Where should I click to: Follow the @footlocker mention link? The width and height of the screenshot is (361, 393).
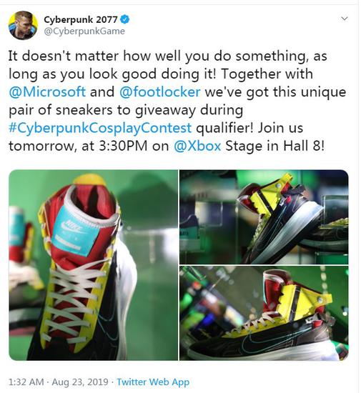click(159, 91)
